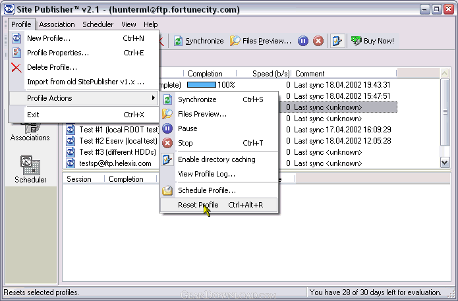Click the evaluation days left status text

[x=376, y=292]
